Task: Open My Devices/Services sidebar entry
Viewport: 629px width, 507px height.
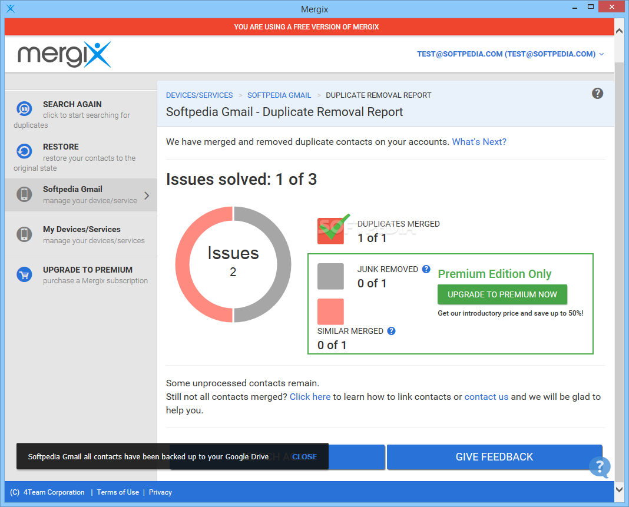Action: [x=81, y=235]
